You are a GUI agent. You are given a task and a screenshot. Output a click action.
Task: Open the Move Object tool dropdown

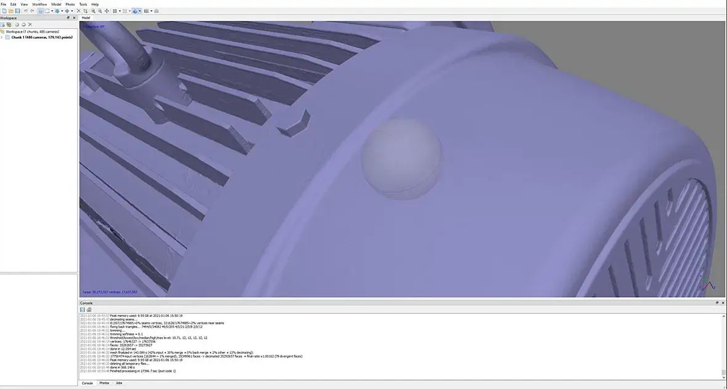tap(72, 11)
